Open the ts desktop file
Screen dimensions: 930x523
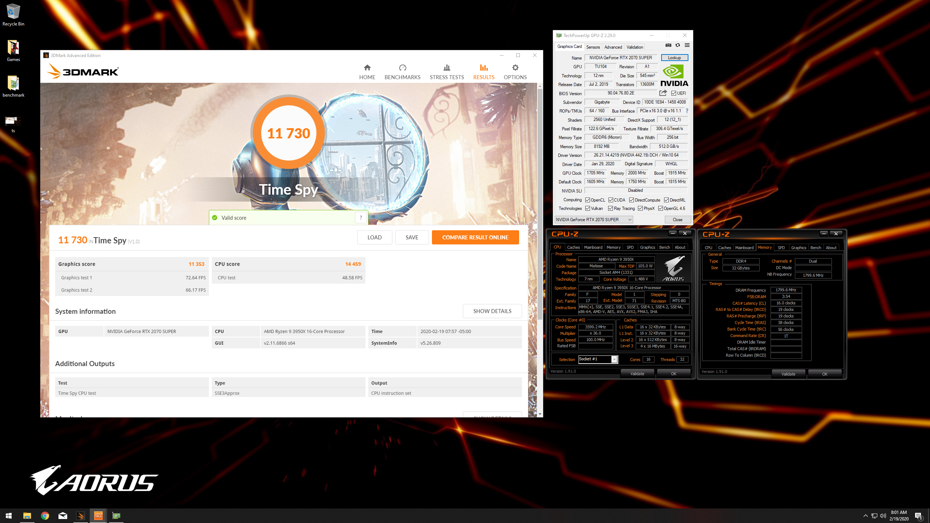pyautogui.click(x=13, y=123)
